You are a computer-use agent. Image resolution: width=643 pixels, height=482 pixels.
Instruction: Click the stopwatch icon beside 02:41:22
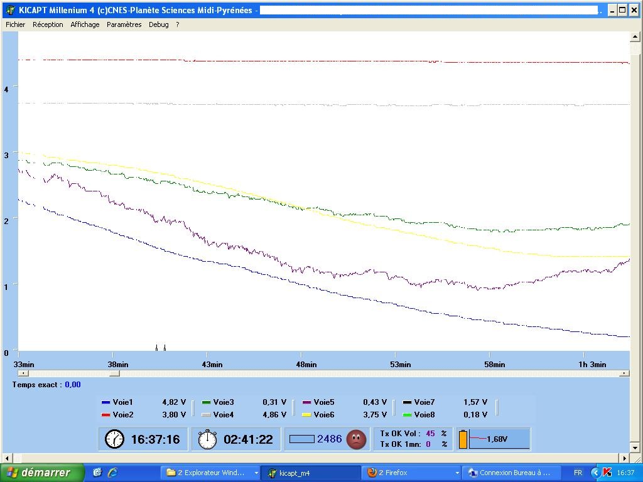pos(207,439)
